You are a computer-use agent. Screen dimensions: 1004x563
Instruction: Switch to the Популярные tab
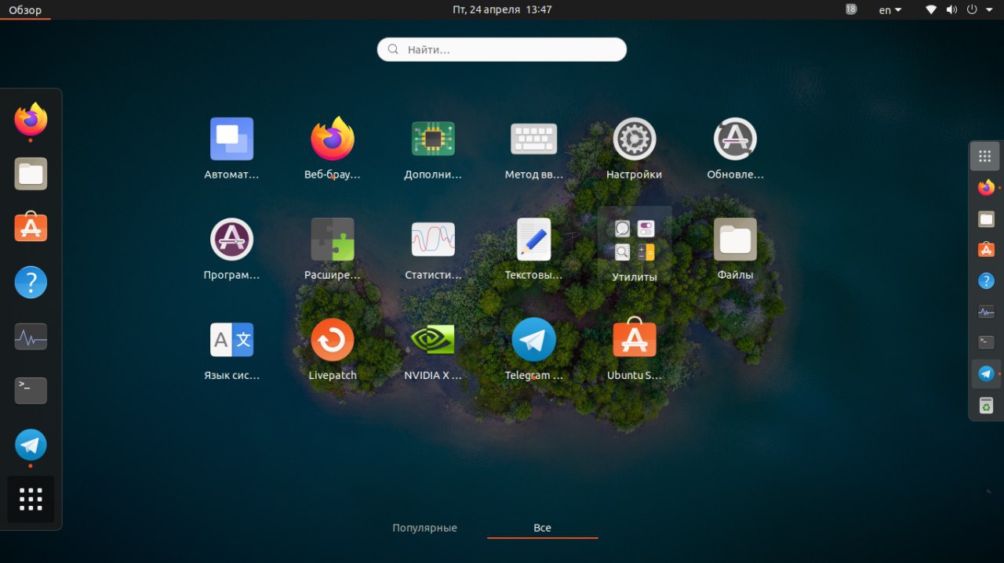pyautogui.click(x=424, y=528)
